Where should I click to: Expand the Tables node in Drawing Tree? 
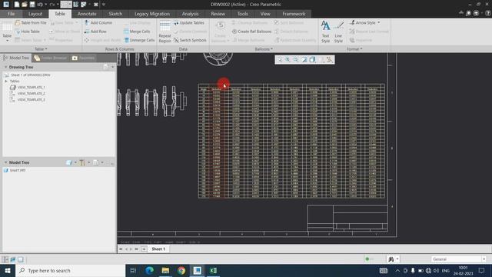6,81
